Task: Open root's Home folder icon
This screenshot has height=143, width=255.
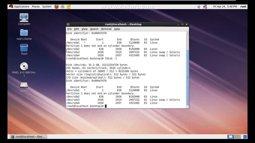Action: coord(24,35)
